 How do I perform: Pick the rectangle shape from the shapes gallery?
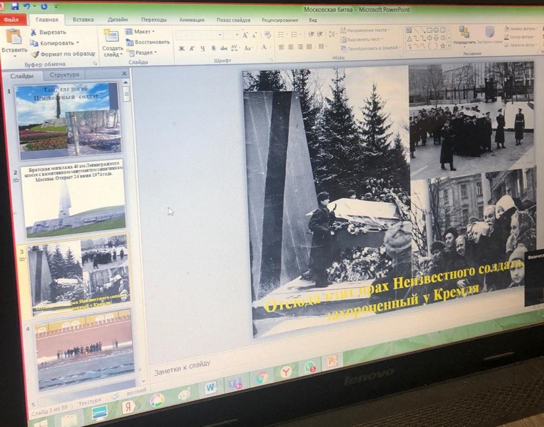tap(430, 30)
